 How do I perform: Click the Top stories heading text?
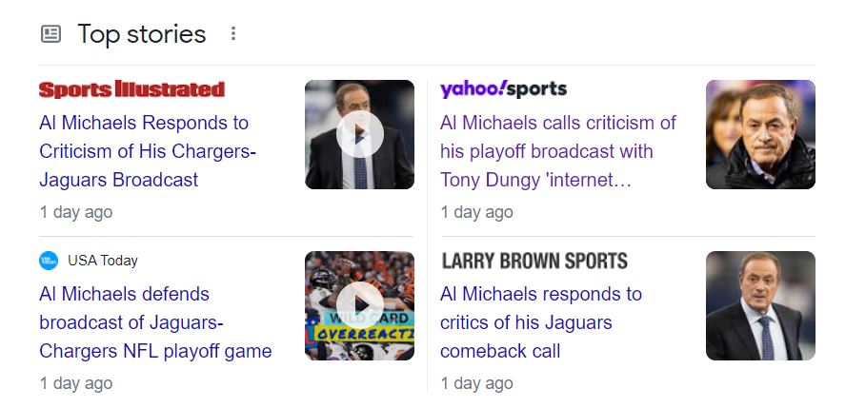[x=141, y=34]
